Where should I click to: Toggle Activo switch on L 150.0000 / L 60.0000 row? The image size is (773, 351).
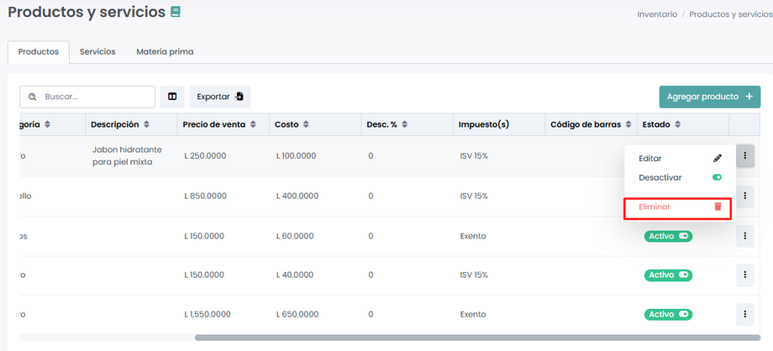pos(685,236)
